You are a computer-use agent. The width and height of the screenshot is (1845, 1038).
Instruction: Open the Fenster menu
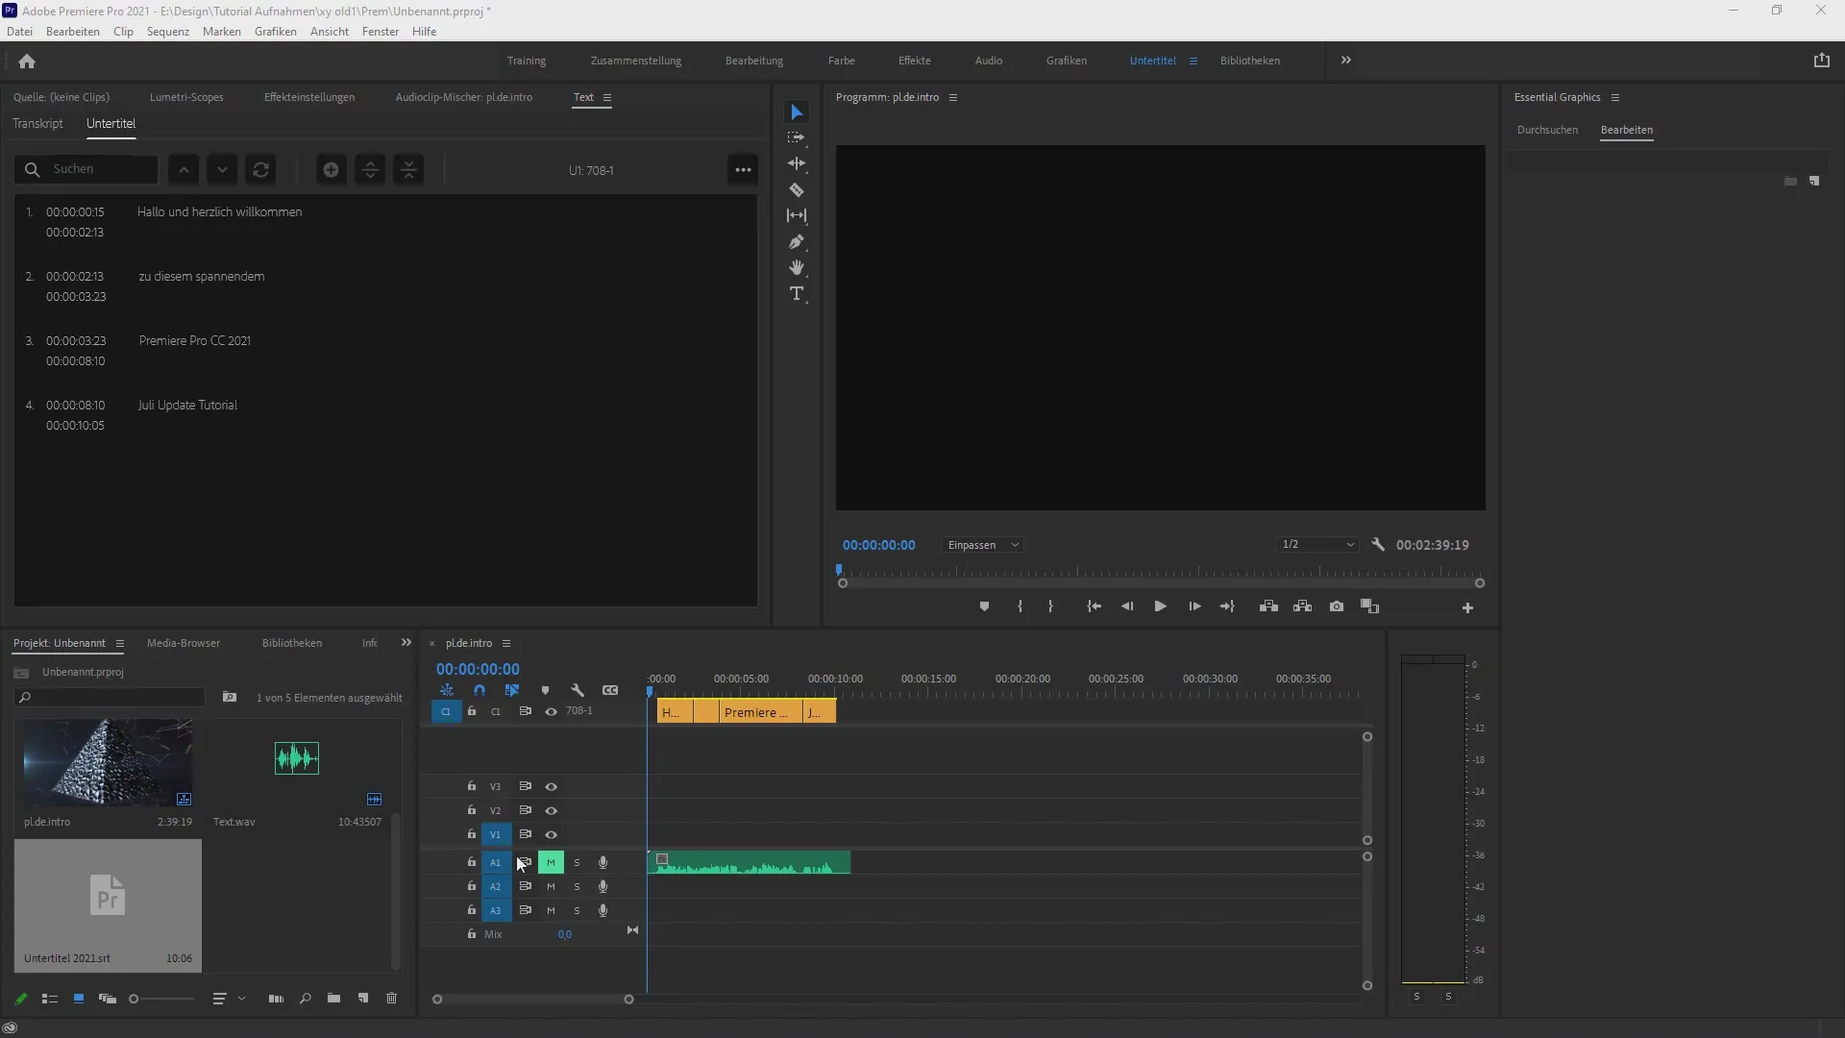point(381,32)
